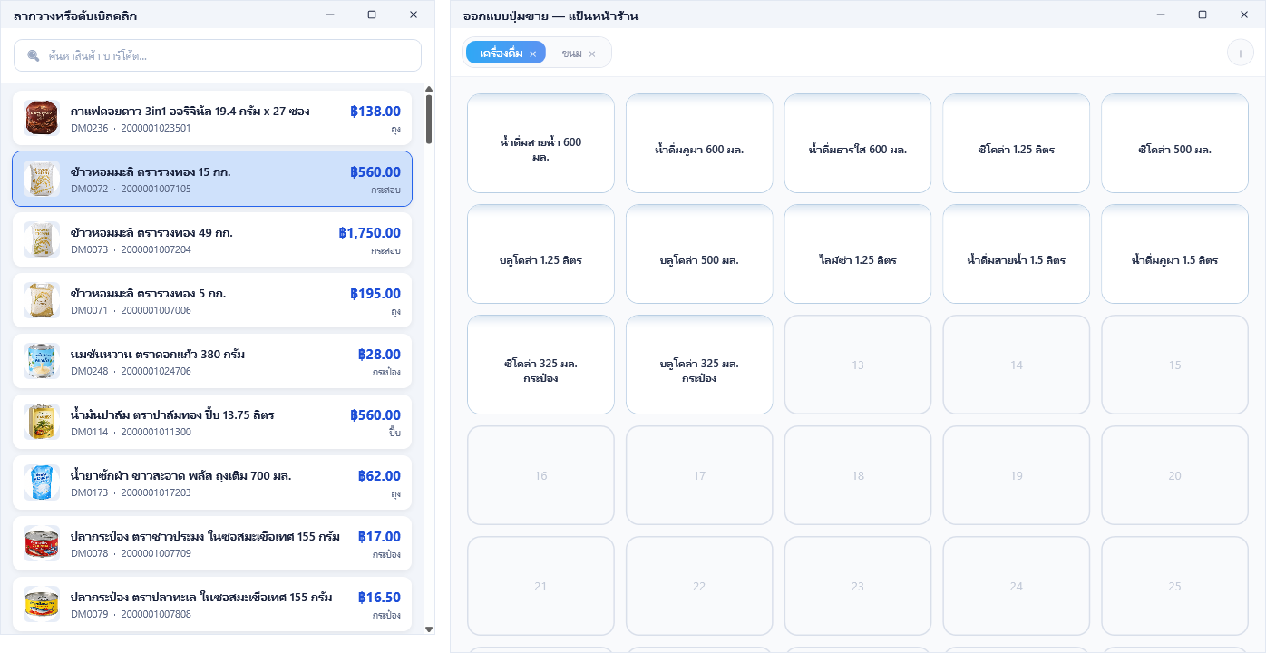The height and width of the screenshot is (653, 1266).
Task: Select empty button slot 15
Action: [1174, 365]
